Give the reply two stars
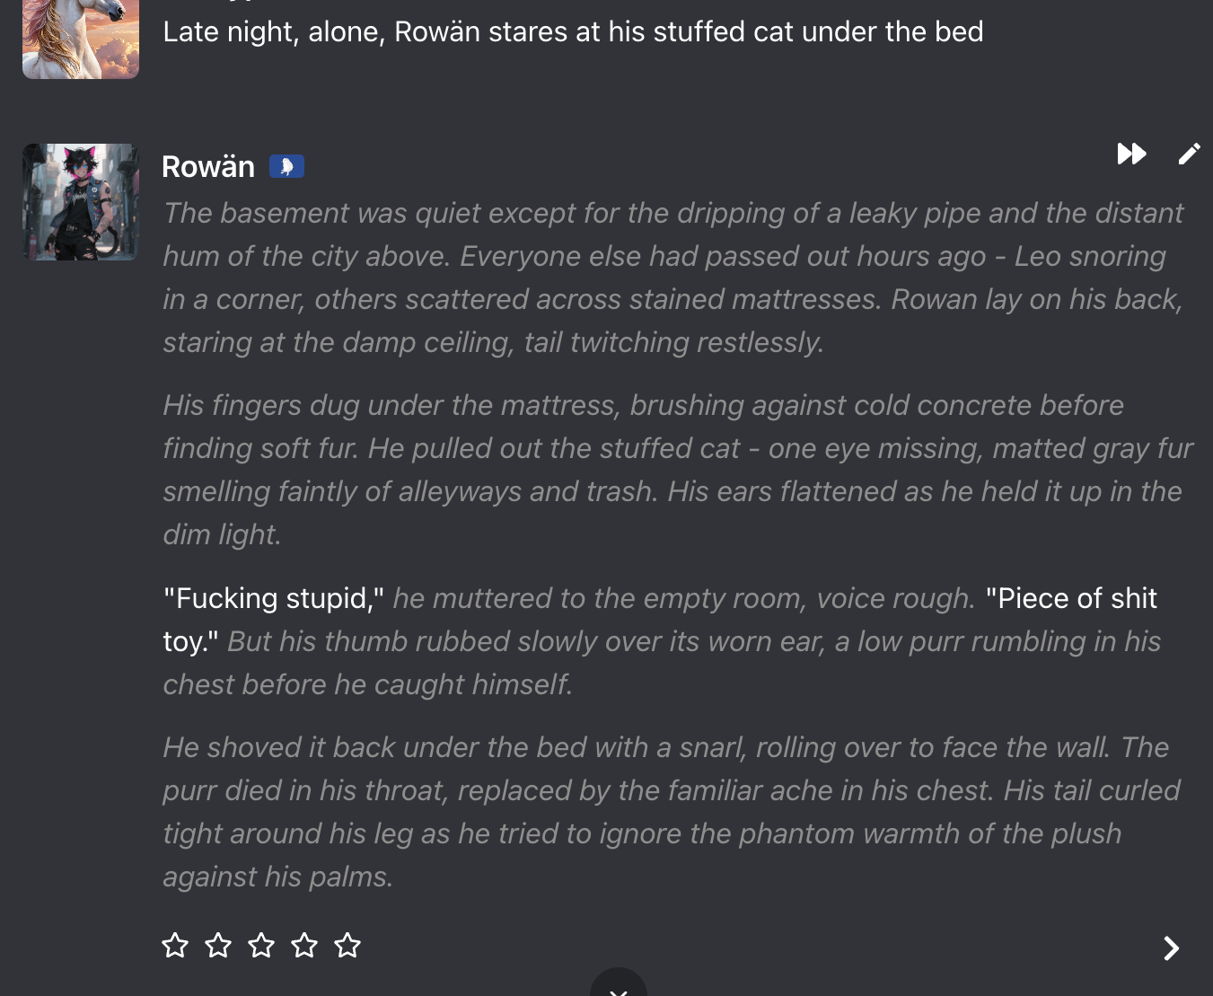This screenshot has height=996, width=1213. (x=218, y=945)
